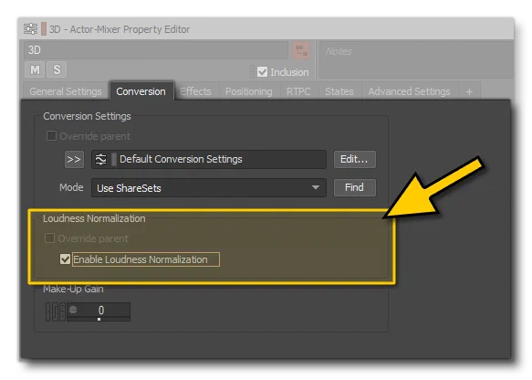Click the link indicator left of Inclusion
532x380 pixels.
click(252, 72)
